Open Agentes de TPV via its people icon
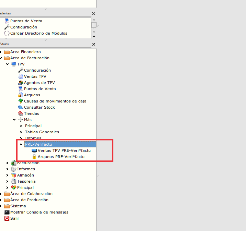 [21, 83]
